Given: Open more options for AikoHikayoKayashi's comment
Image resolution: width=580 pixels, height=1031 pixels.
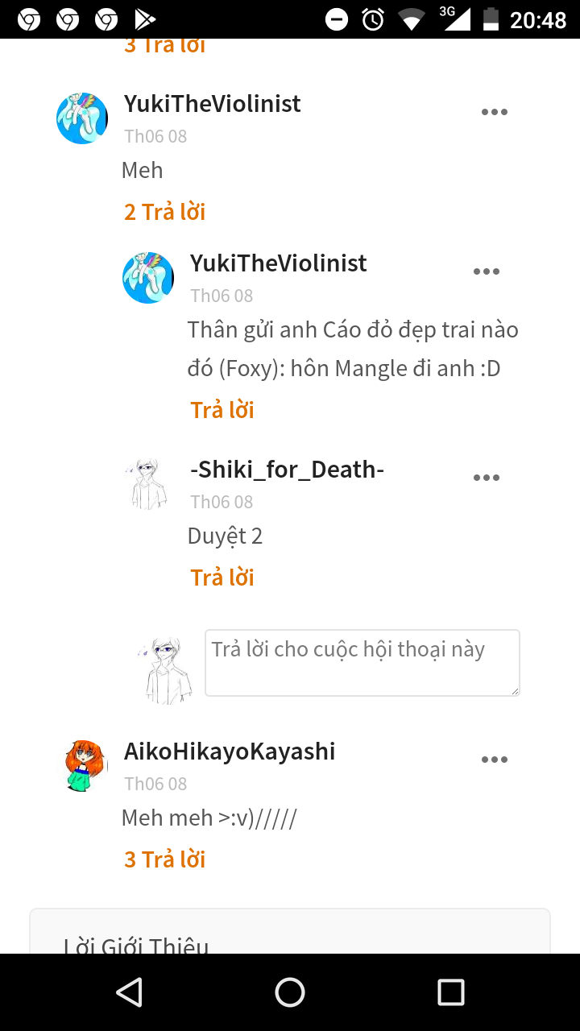Looking at the screenshot, I should (495, 760).
